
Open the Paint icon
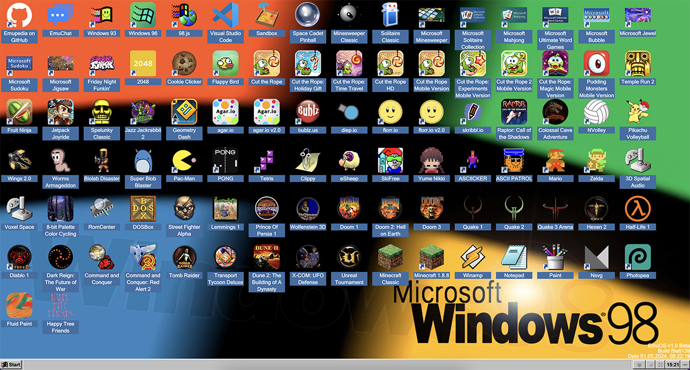click(555, 257)
